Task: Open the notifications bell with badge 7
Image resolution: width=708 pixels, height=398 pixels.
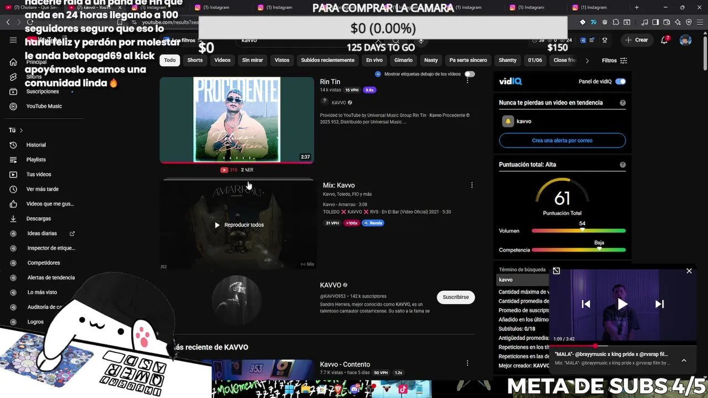Action: [x=665, y=40]
